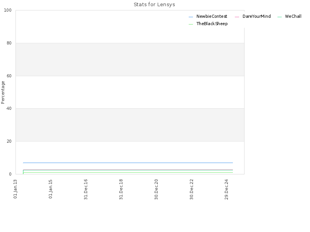The width and height of the screenshot is (310, 232).
Task: Click the teal WeChall legend swatch
Action: point(279,17)
